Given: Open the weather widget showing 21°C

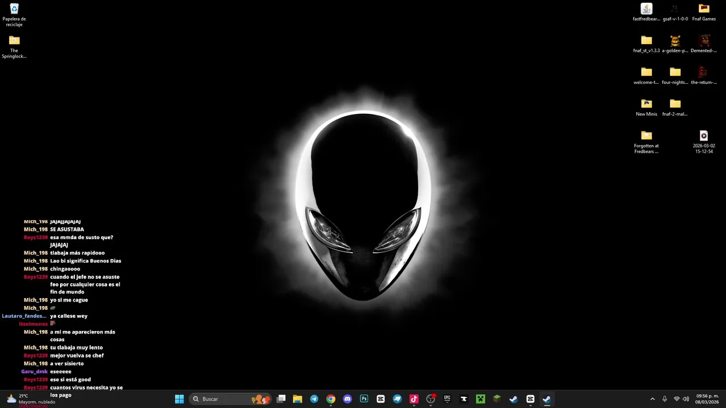Looking at the screenshot, I should click(31, 399).
